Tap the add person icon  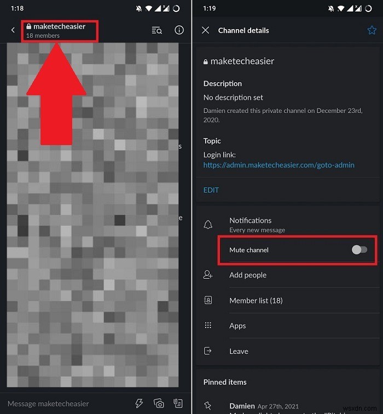[208, 275]
